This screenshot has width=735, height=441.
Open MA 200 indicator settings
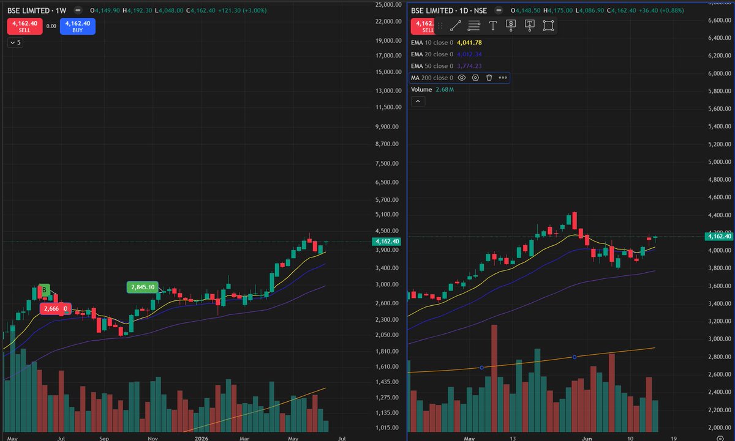[x=475, y=78]
